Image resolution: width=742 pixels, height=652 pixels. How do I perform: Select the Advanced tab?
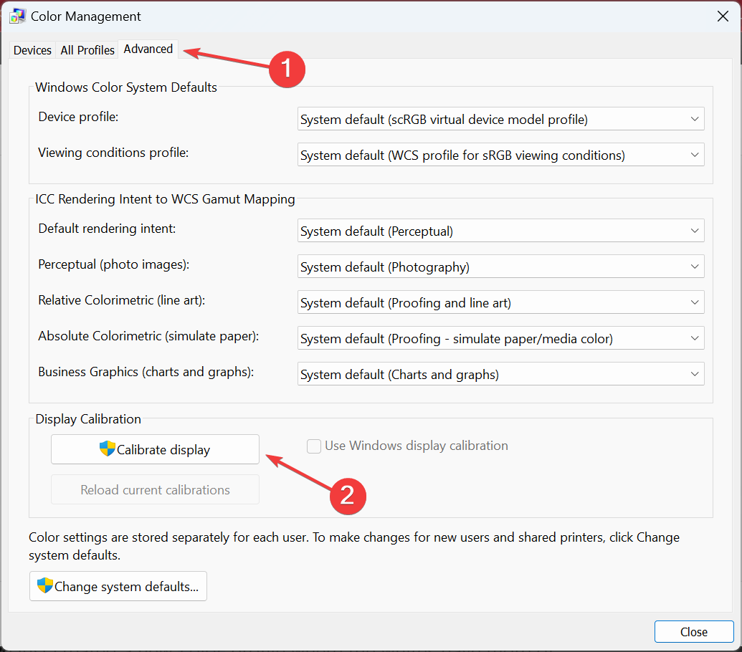(148, 49)
